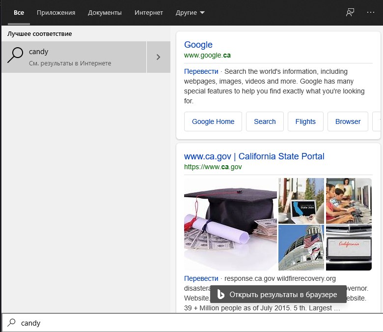383x332 pixels.
Task: Click Перевести in the Google result
Action: (201, 71)
